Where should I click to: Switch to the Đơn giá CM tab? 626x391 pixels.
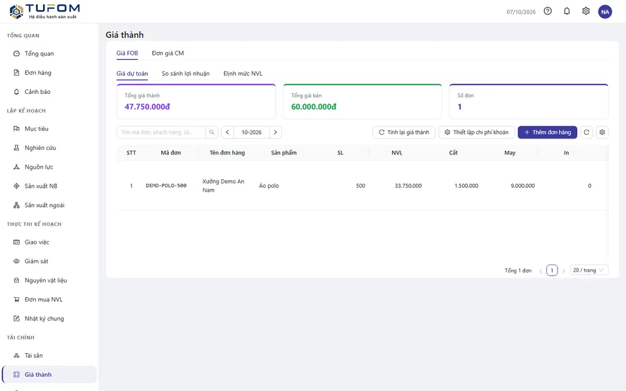tap(168, 53)
